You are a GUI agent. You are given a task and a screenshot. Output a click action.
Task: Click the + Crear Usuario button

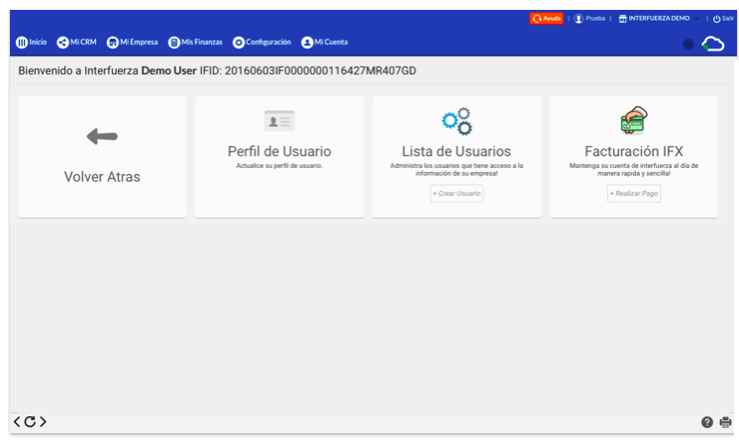pos(457,194)
